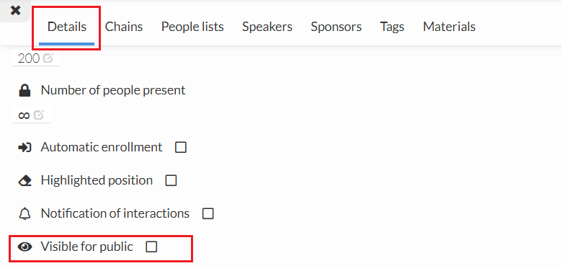Select the Sponsors tab
The width and height of the screenshot is (562, 266).
point(336,27)
